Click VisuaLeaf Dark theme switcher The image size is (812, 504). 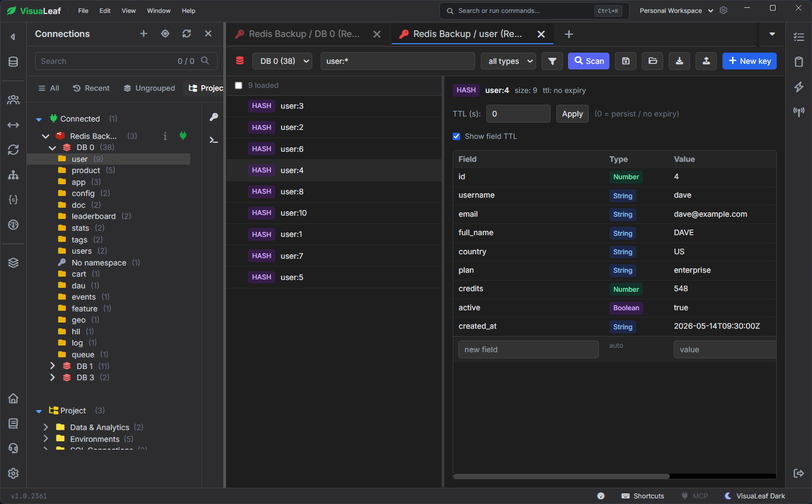[x=755, y=496]
